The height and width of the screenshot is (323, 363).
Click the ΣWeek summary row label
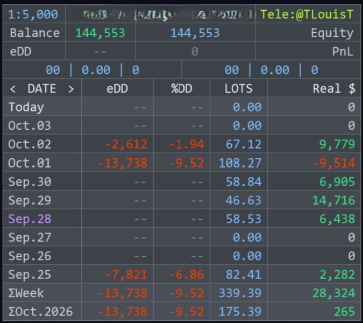pyautogui.click(x=26, y=293)
